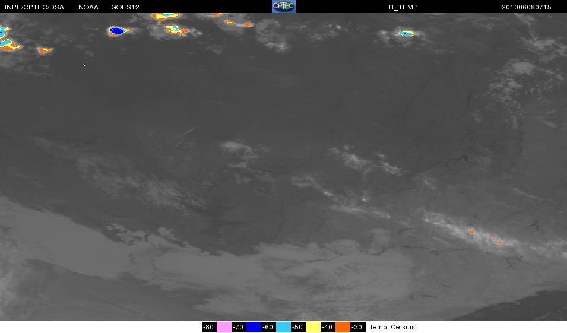
Task: Click the -80 legend value
Action: click(209, 327)
